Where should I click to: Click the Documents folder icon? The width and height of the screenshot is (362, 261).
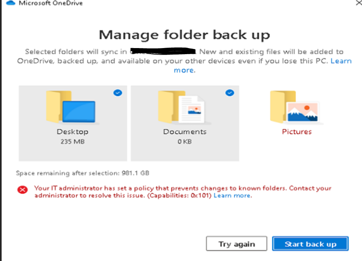tap(182, 107)
